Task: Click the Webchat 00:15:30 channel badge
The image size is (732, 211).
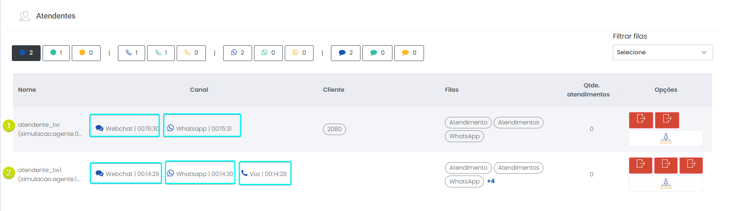Action: pyautogui.click(x=125, y=126)
